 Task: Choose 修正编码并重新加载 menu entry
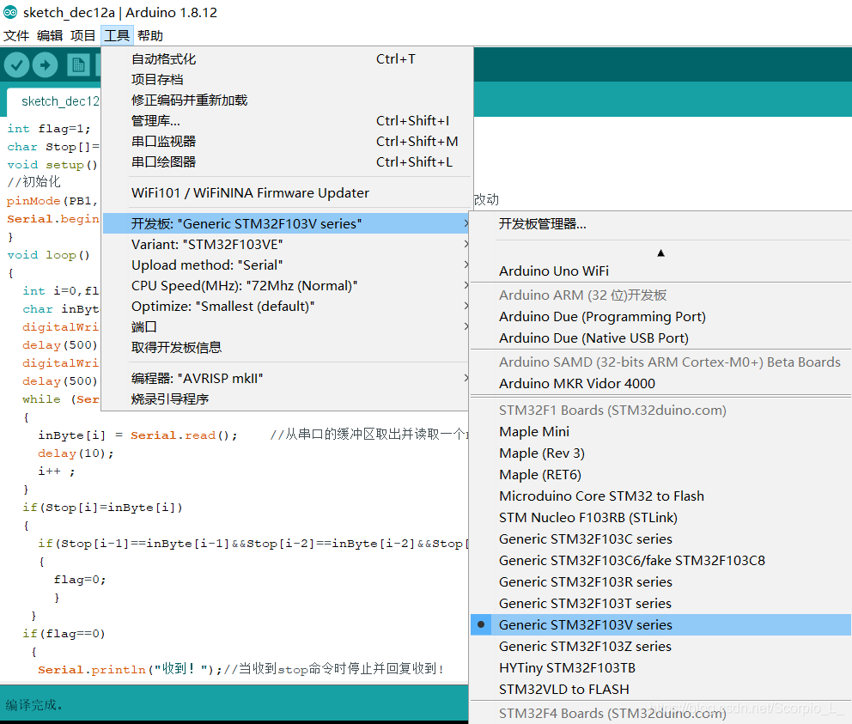(286, 100)
